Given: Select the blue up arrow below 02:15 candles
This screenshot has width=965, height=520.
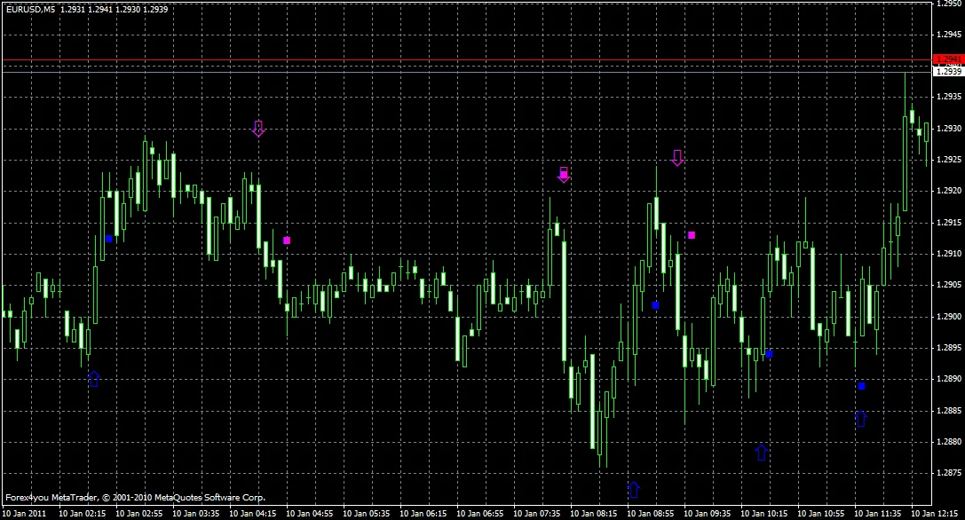Looking at the screenshot, I should click(x=94, y=378).
